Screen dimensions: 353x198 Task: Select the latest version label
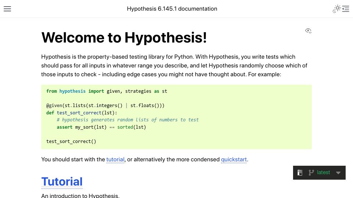point(323,172)
